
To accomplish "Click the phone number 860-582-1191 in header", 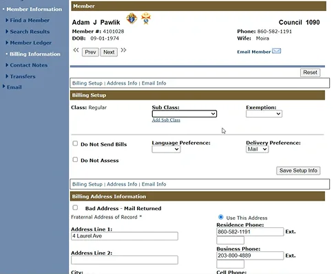I will (274, 32).
